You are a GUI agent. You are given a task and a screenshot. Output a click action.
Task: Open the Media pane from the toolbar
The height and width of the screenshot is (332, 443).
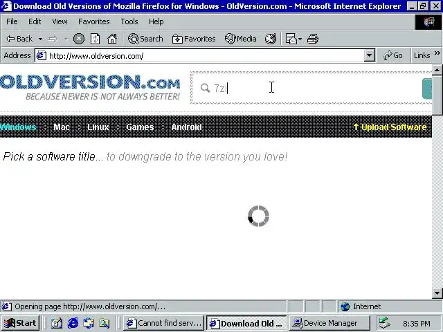(x=240, y=39)
